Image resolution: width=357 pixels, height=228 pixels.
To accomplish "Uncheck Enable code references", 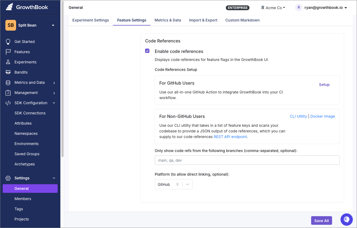I will click(x=147, y=50).
